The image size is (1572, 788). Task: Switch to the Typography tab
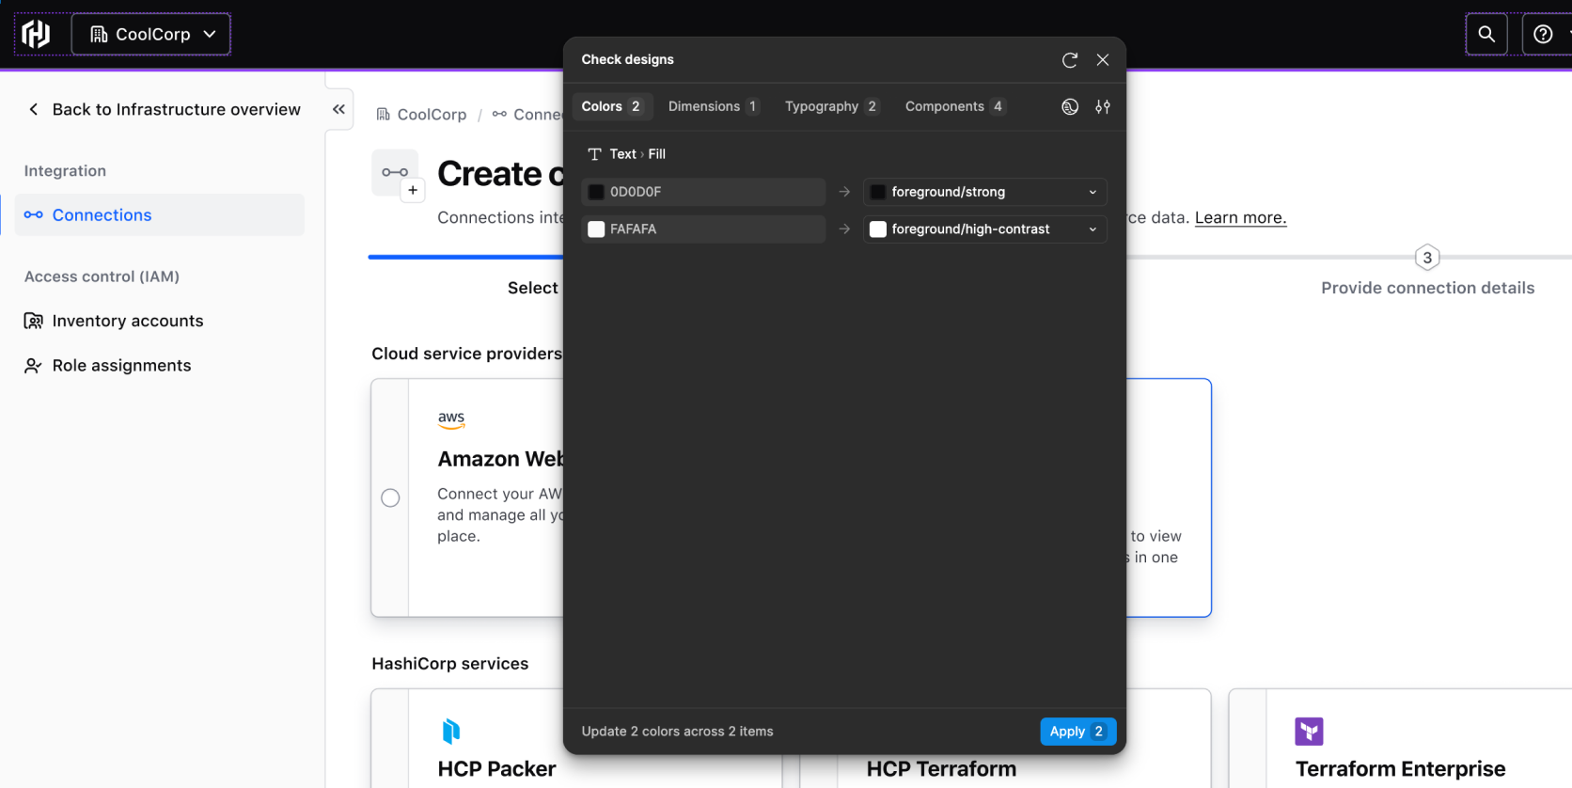coord(832,106)
